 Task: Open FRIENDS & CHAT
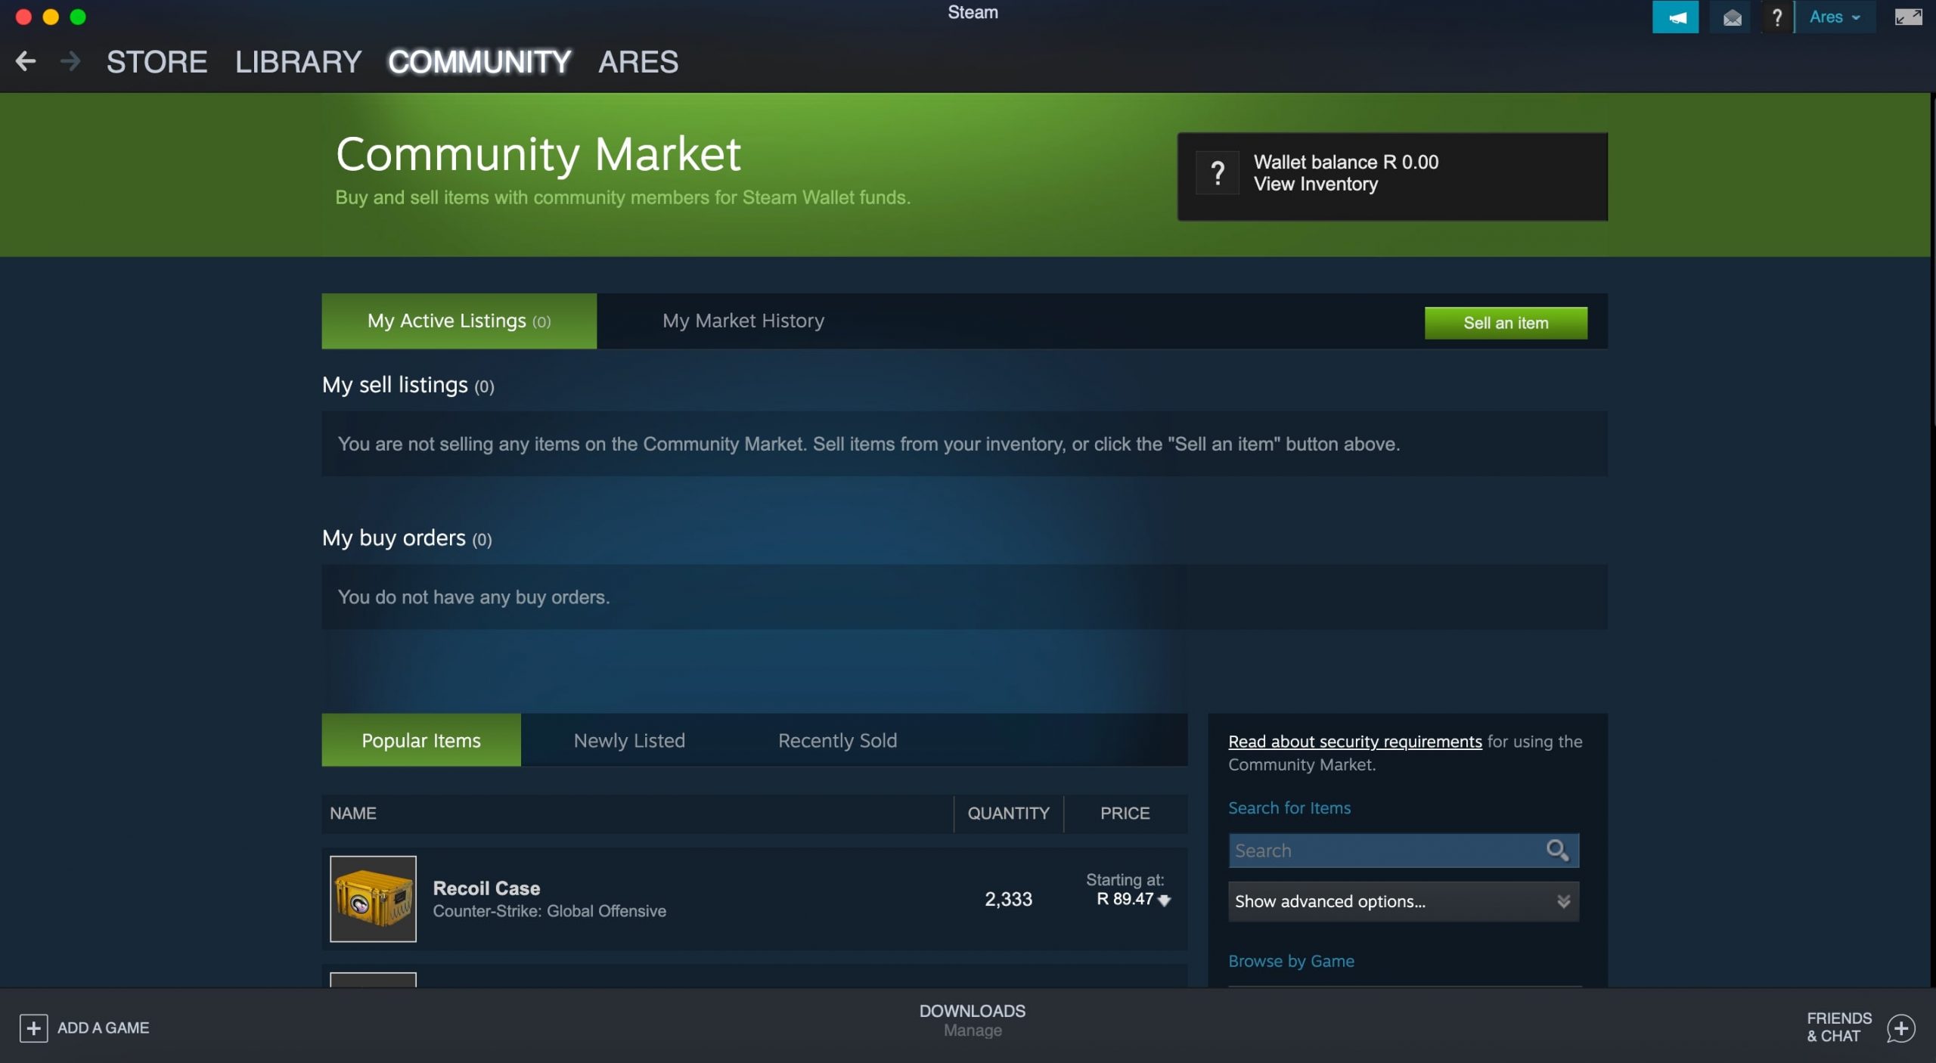(1839, 1027)
